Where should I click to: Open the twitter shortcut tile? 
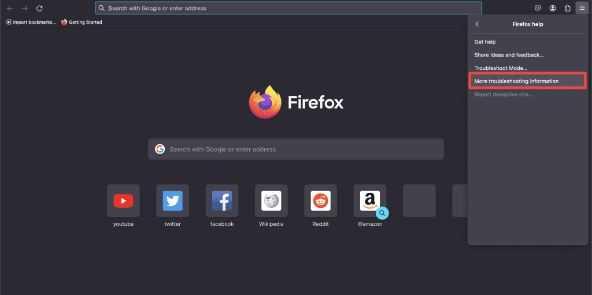pos(172,201)
